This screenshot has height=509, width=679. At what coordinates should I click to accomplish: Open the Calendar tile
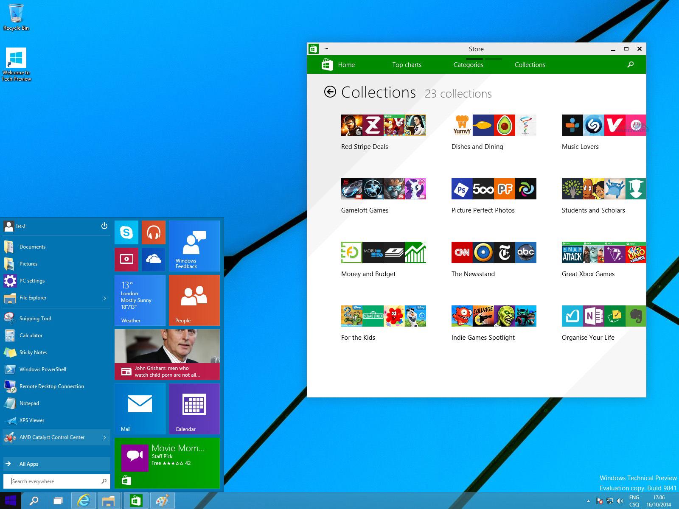pyautogui.click(x=194, y=408)
